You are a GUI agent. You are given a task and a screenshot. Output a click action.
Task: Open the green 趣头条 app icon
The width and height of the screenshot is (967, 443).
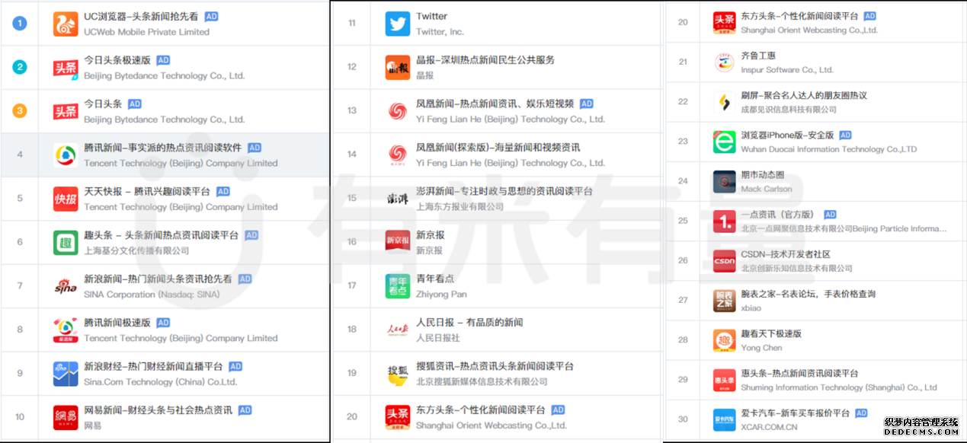coord(66,243)
